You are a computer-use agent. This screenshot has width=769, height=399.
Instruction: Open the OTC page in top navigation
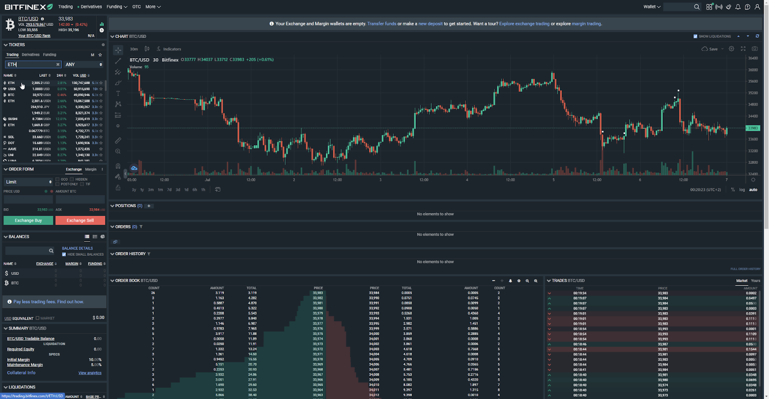(136, 7)
